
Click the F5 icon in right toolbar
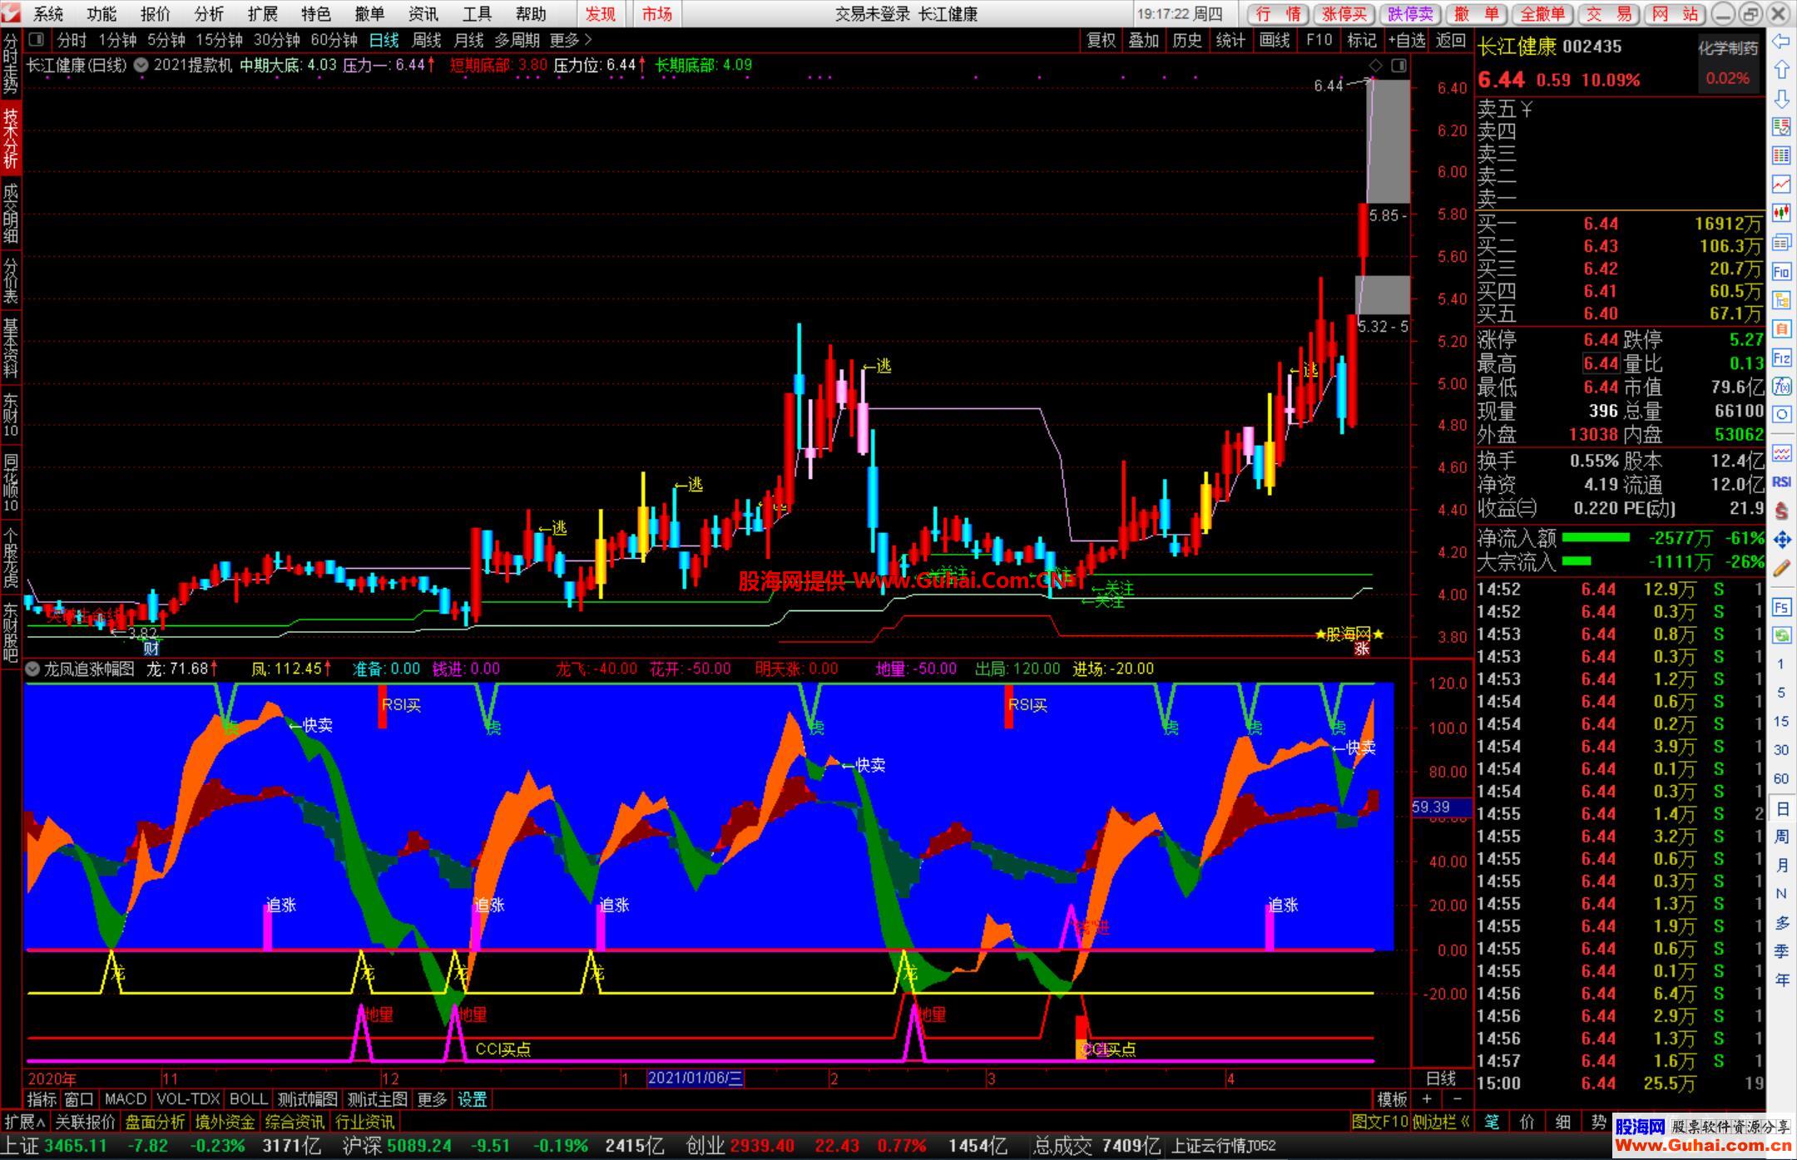coord(1781,607)
